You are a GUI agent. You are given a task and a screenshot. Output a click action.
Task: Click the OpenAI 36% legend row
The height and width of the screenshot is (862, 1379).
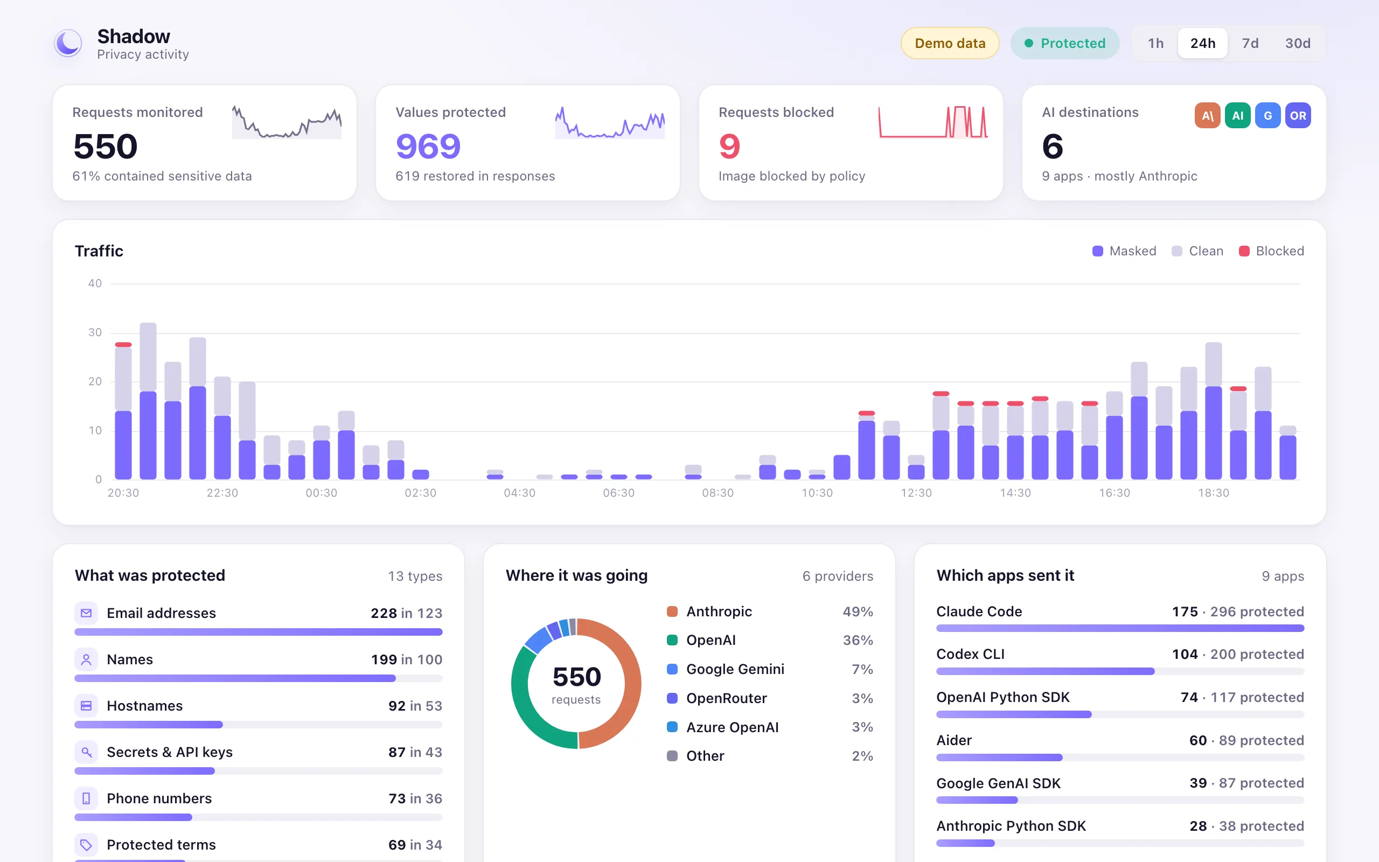pos(770,640)
